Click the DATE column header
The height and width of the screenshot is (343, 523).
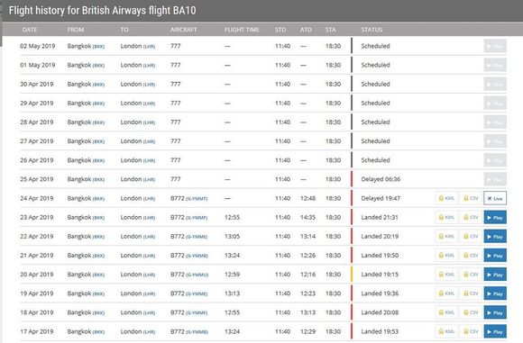[x=30, y=30]
